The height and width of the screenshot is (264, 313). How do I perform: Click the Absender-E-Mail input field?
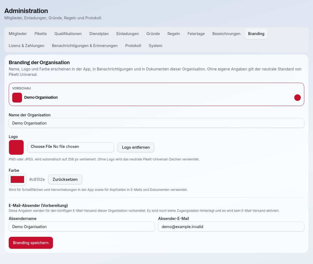[231, 227]
